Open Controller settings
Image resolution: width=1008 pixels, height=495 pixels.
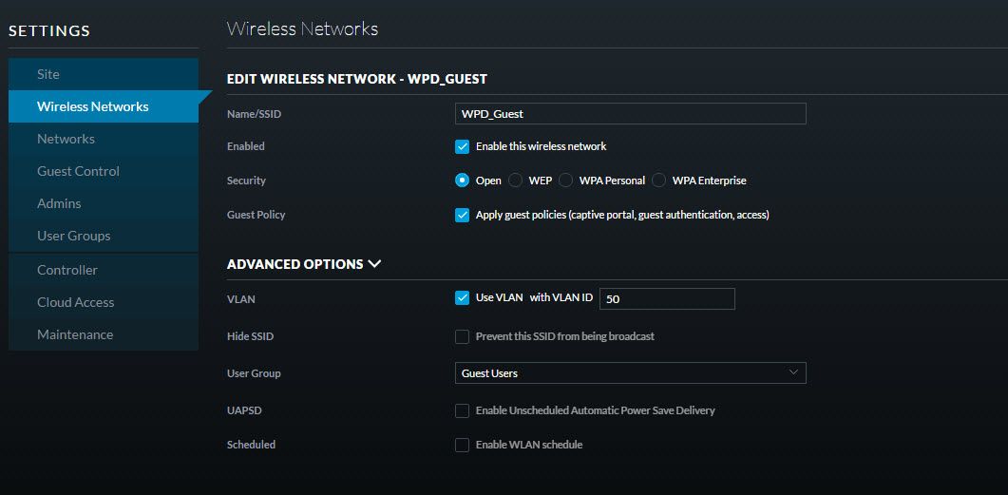point(67,270)
